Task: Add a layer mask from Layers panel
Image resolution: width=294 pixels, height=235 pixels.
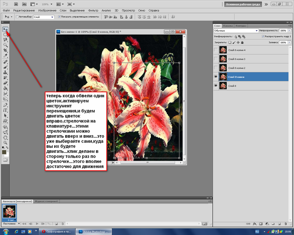Action: [261, 224]
